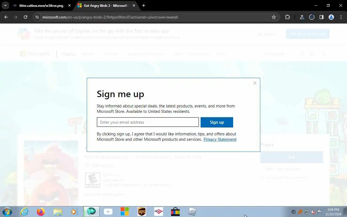Open the Extensions puzzle icon
The image size is (347, 217).
(287, 17)
